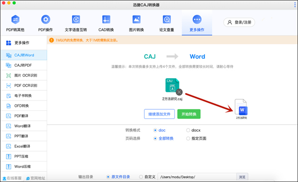Viewport: 298px width, 182px height.
Task: Open the OFD转换 sidebar icon
Action: 9,106
